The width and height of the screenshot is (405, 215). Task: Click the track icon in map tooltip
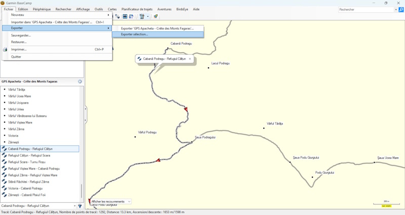click(140, 59)
